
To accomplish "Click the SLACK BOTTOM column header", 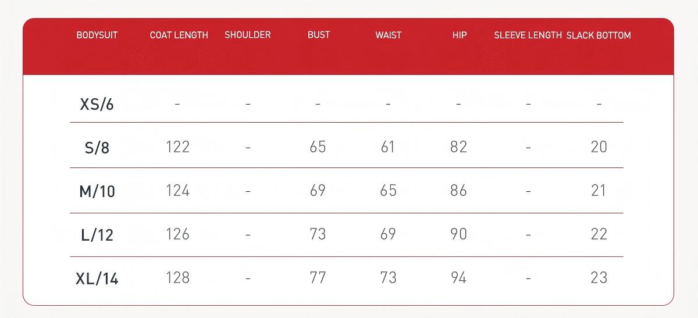I will [599, 35].
